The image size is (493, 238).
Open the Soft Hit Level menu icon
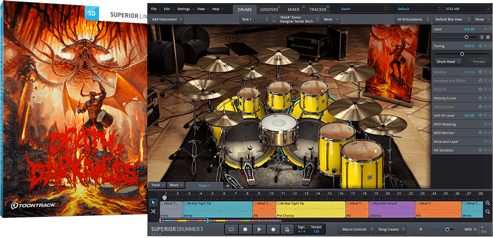[x=485, y=116]
